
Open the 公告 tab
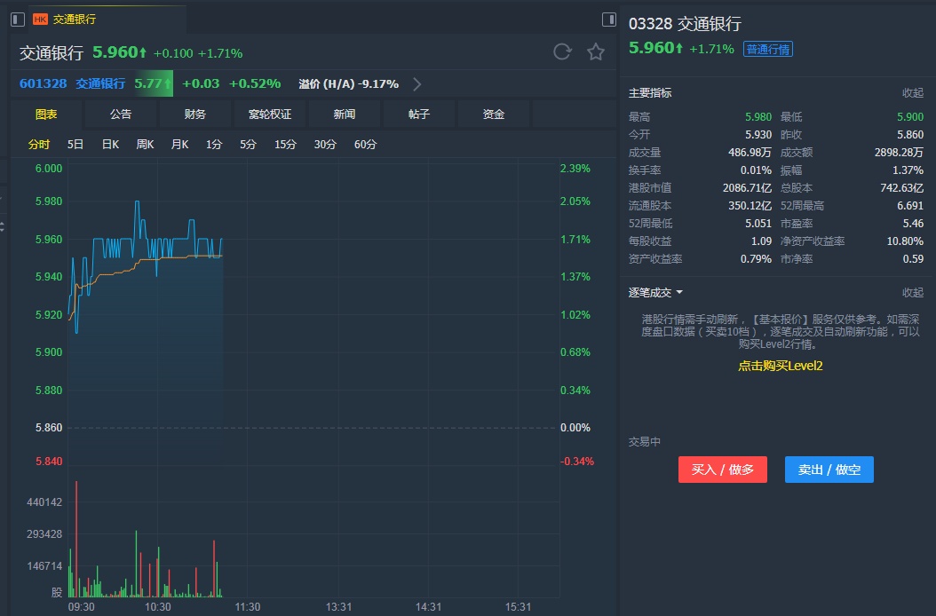[121, 114]
